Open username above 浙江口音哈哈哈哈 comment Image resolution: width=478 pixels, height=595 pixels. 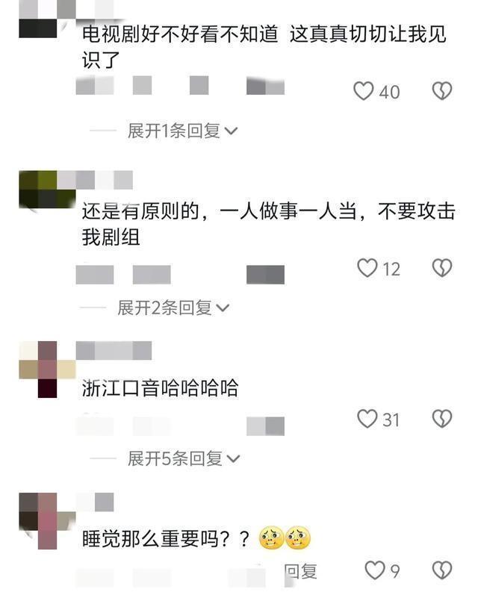click(114, 350)
